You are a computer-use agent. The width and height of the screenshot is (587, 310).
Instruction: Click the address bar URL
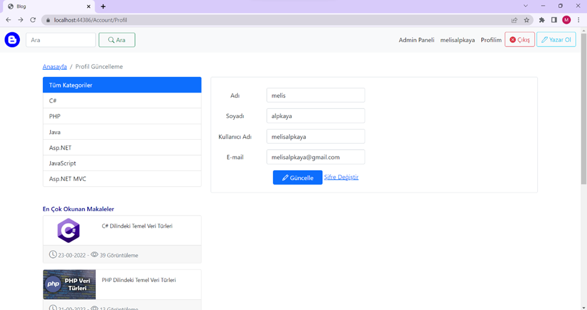90,21
